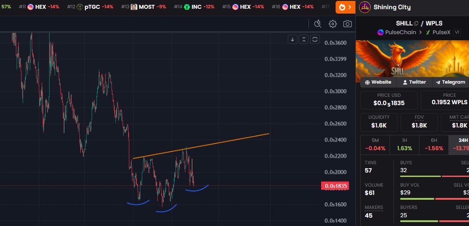Viewport: 469px width, 226px height.
Task: Click the PulseX breadcrumb text
Action: tap(441, 32)
